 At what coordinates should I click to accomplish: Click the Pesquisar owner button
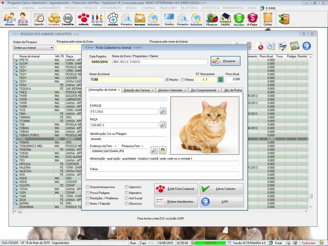(225, 61)
